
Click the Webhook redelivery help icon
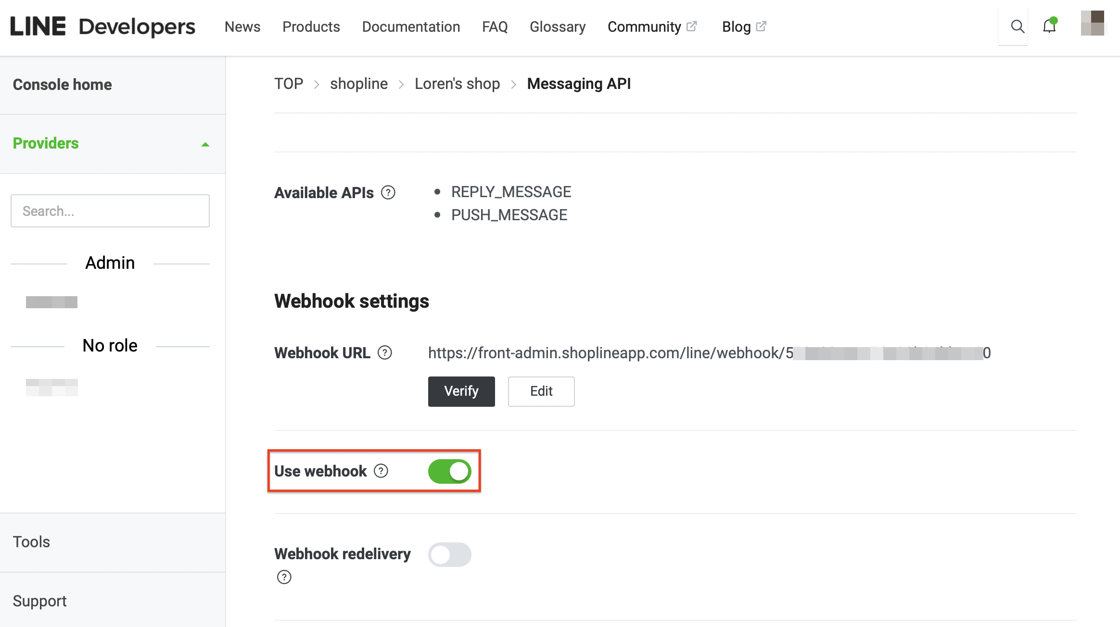pos(284,577)
